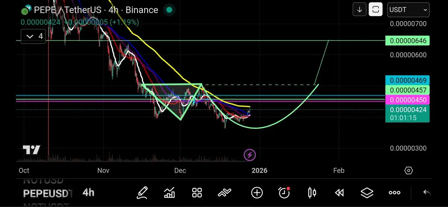This screenshot has width=448, height=207.
Task: Tap the green market status dot
Action: pos(169,10)
